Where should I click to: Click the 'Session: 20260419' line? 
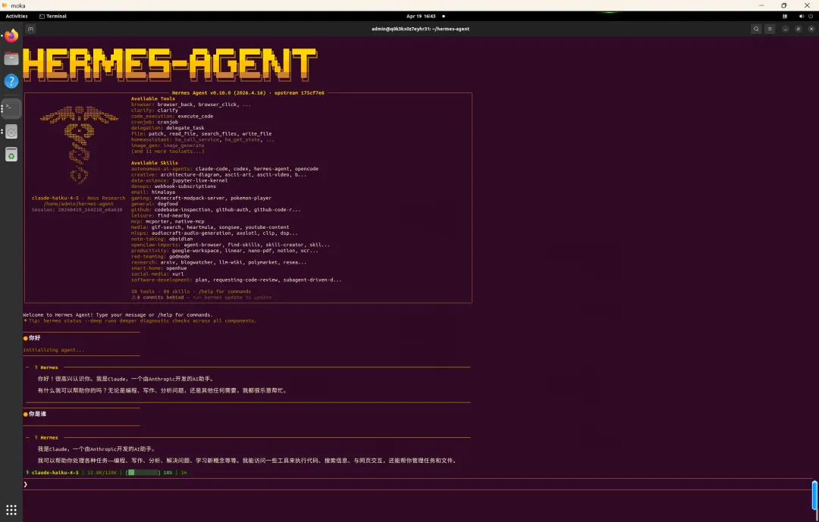[77, 210]
